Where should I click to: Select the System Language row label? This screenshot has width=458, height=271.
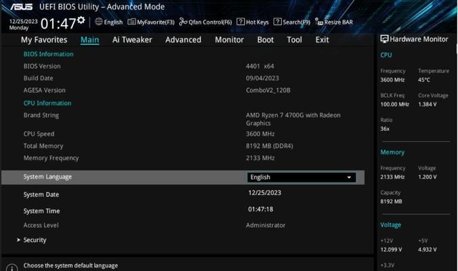(x=47, y=177)
